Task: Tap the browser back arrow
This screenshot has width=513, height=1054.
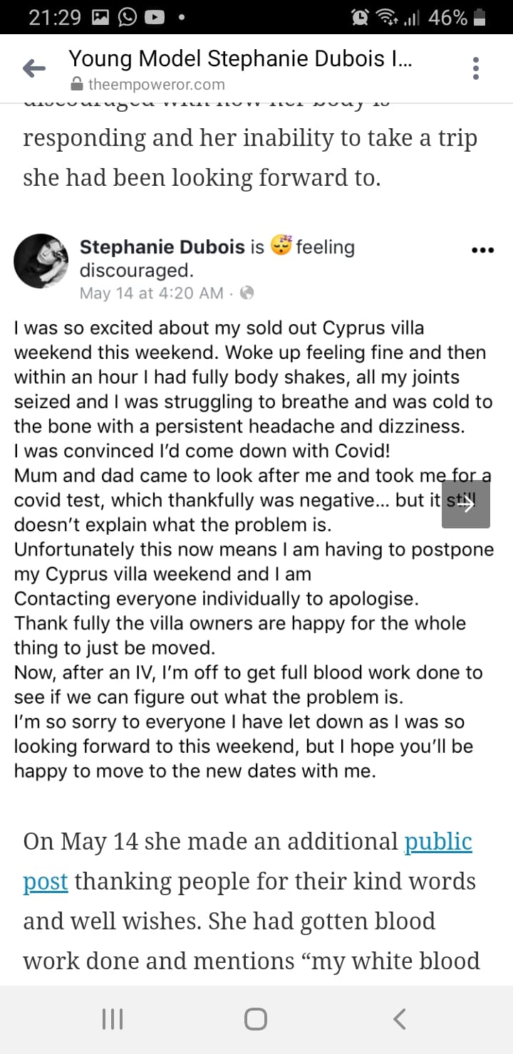Action: [x=34, y=68]
